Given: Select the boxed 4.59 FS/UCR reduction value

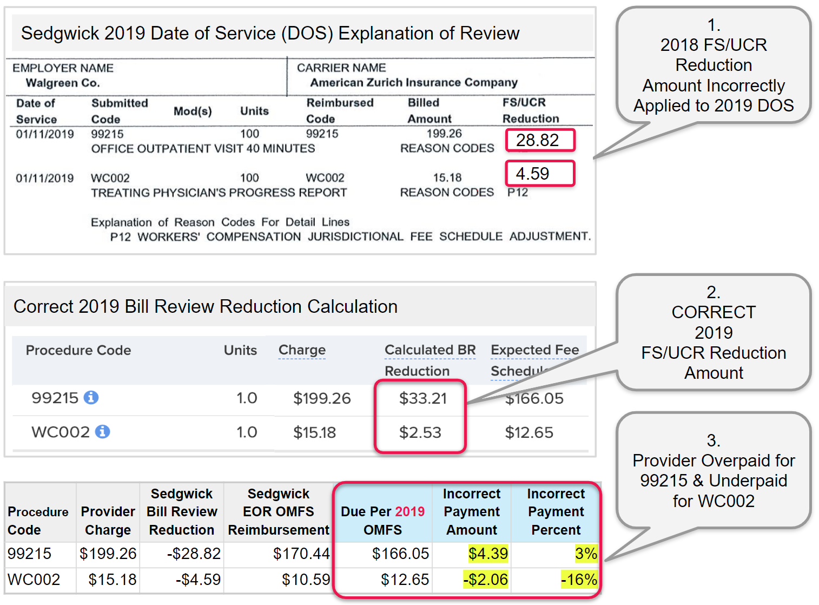Looking at the screenshot, I should [x=539, y=174].
